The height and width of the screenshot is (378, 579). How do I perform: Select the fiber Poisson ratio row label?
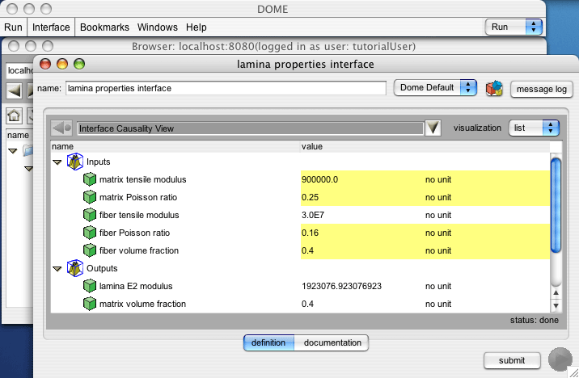point(135,233)
